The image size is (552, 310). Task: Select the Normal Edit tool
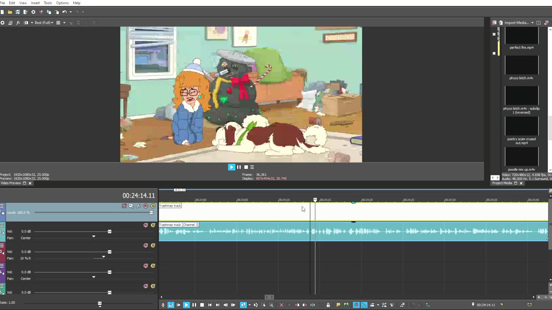pos(243,305)
